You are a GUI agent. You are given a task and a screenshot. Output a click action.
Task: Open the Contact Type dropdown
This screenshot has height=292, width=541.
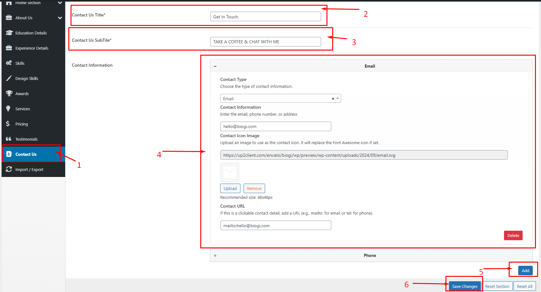click(x=338, y=99)
